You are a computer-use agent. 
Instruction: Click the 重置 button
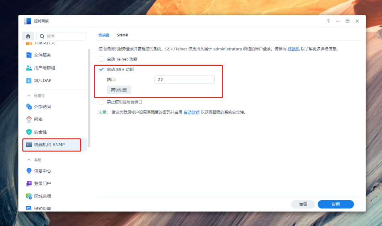tap(303, 204)
